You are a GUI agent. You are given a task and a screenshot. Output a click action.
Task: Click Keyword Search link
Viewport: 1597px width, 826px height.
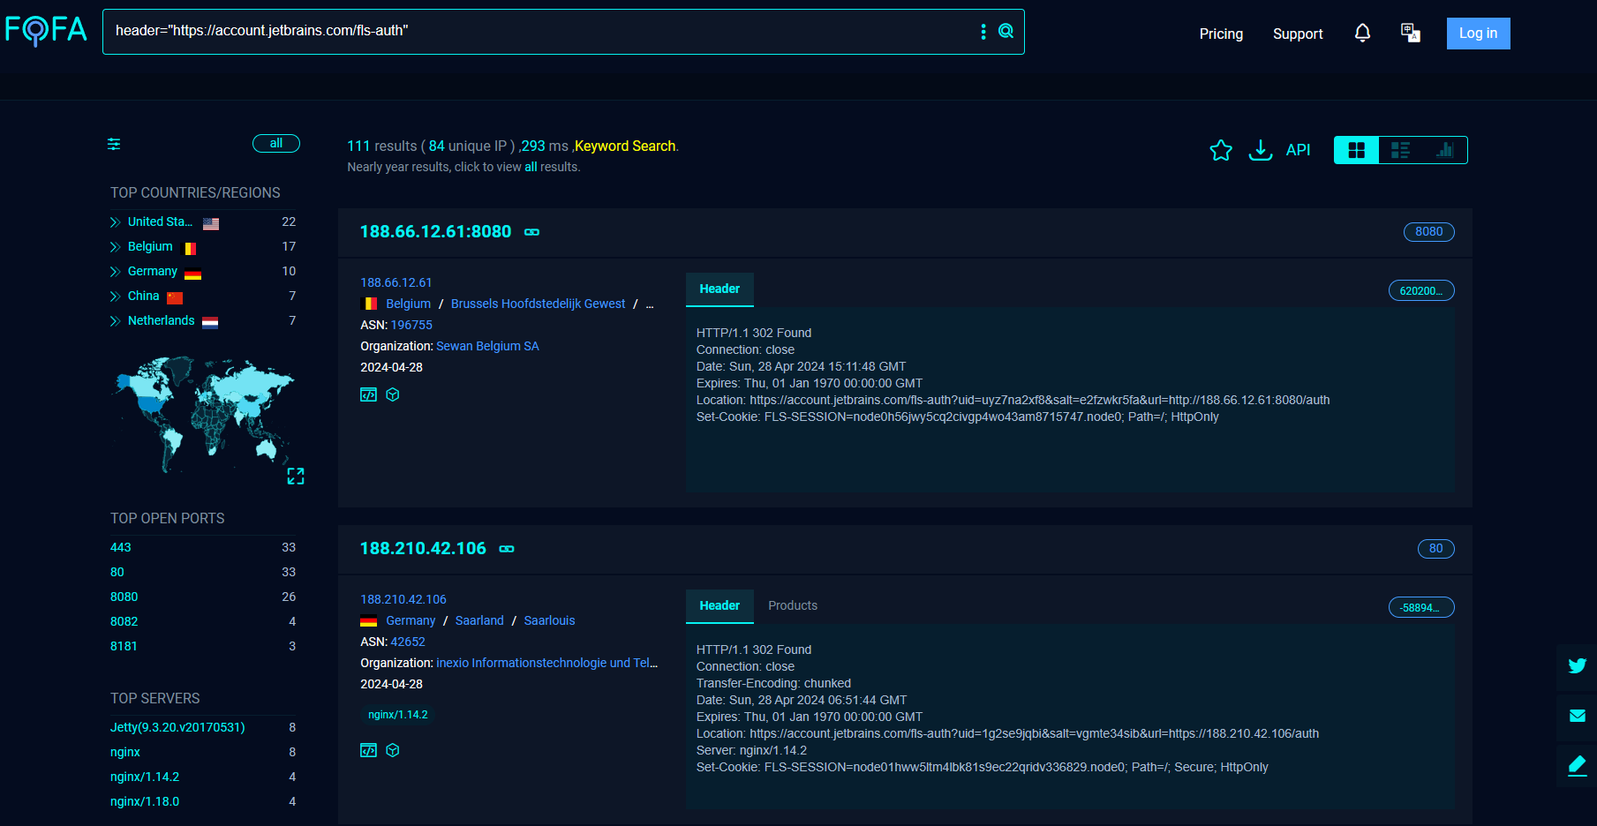click(x=625, y=146)
